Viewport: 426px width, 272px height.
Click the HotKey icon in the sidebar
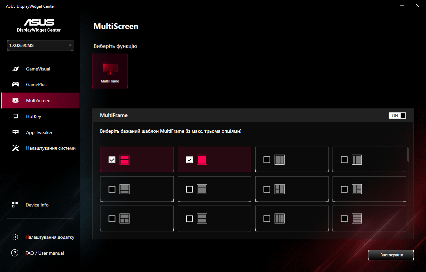pos(15,116)
